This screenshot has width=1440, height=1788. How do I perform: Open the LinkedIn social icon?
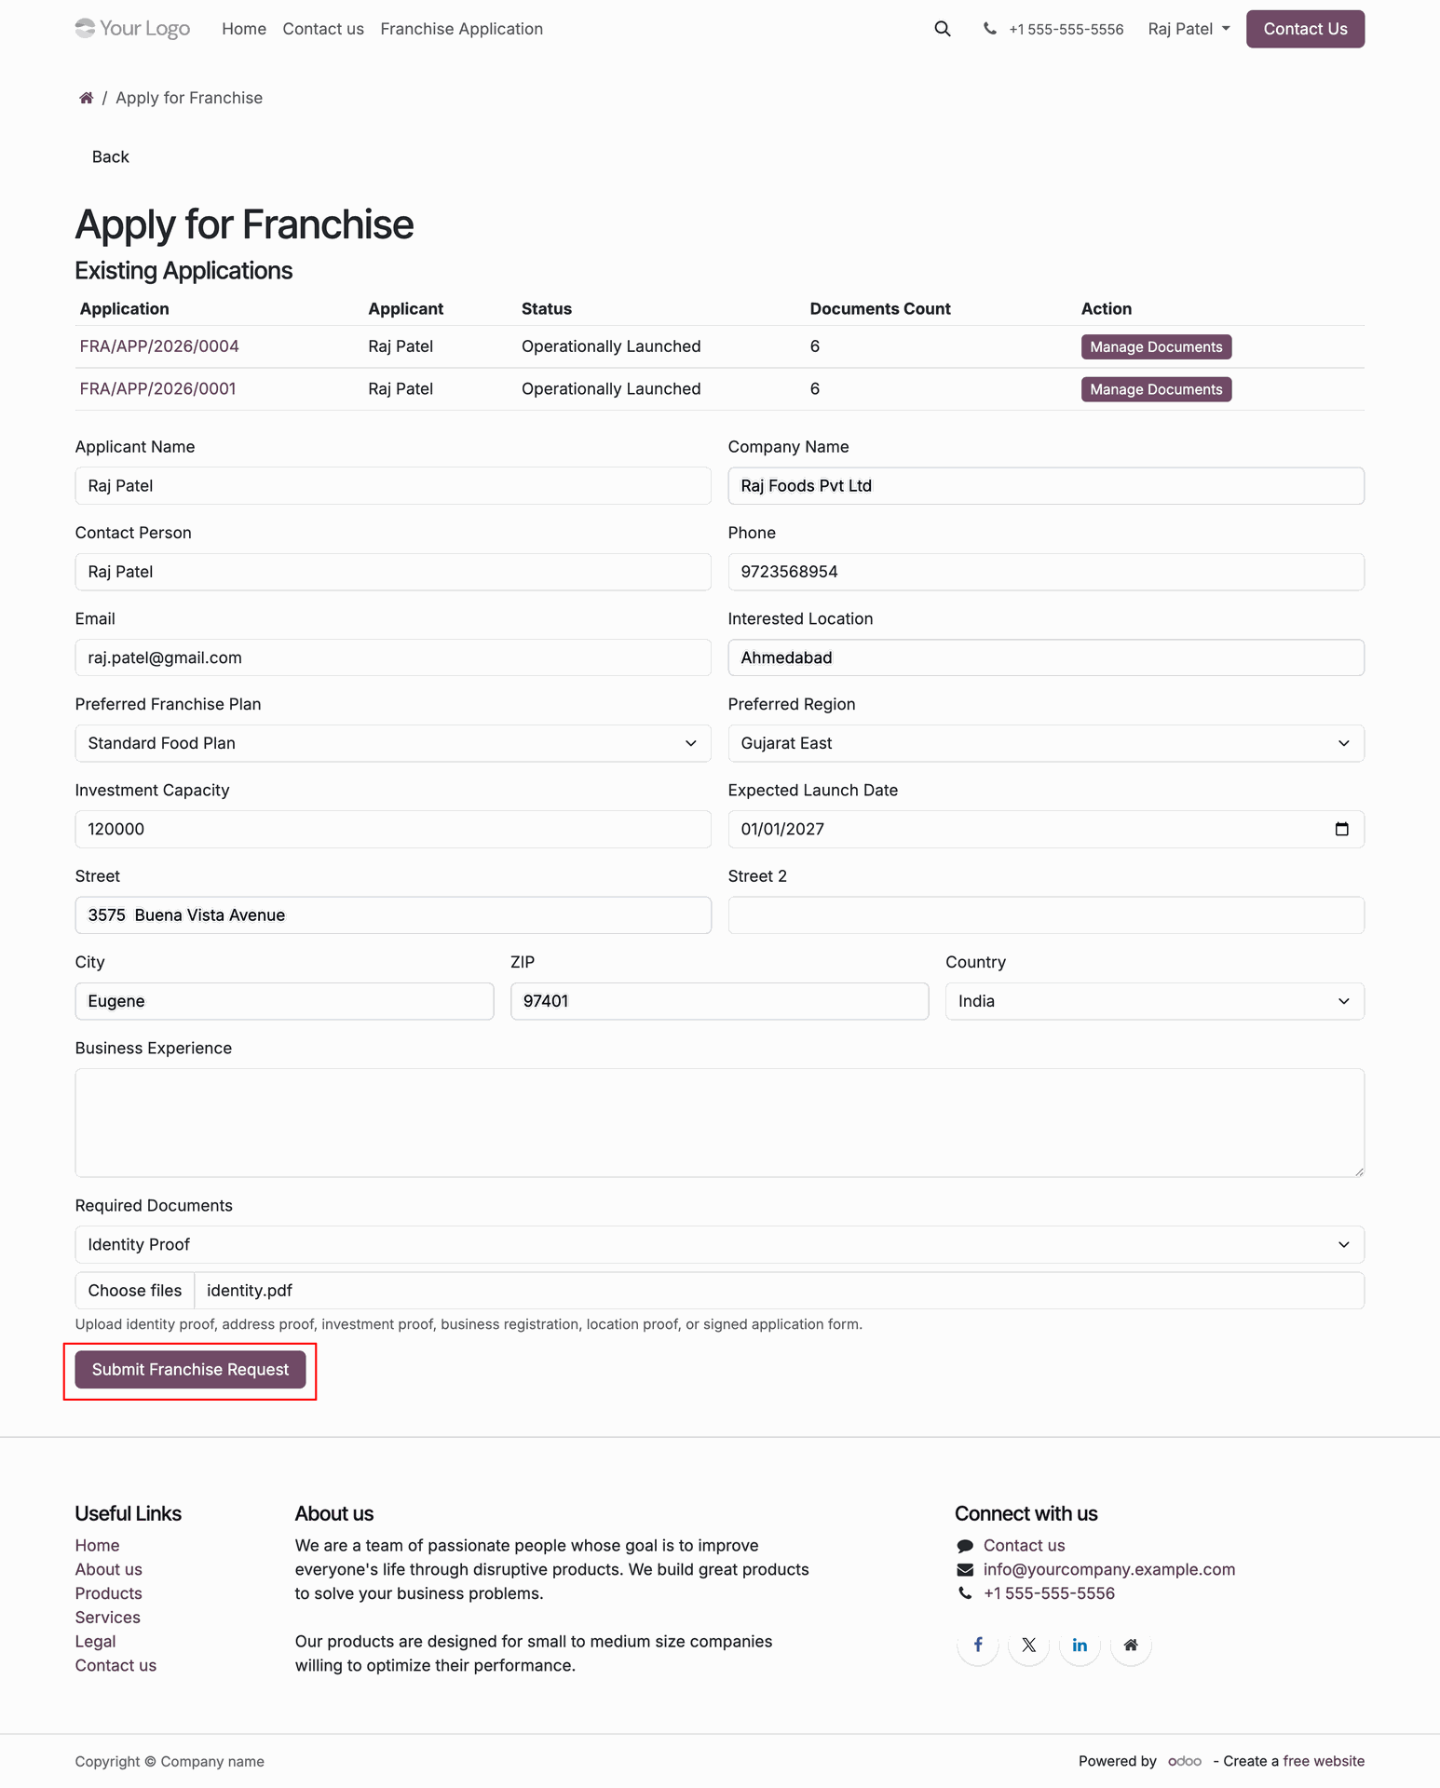[x=1080, y=1645]
